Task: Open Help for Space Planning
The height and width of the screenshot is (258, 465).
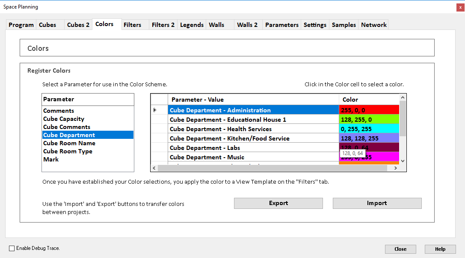Action: 440,249
